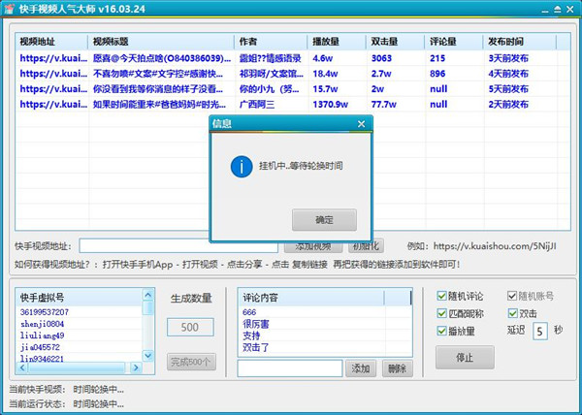This screenshot has height=415, width=582.
Task: Sort by 视频标题 column header
Action: tap(161, 42)
